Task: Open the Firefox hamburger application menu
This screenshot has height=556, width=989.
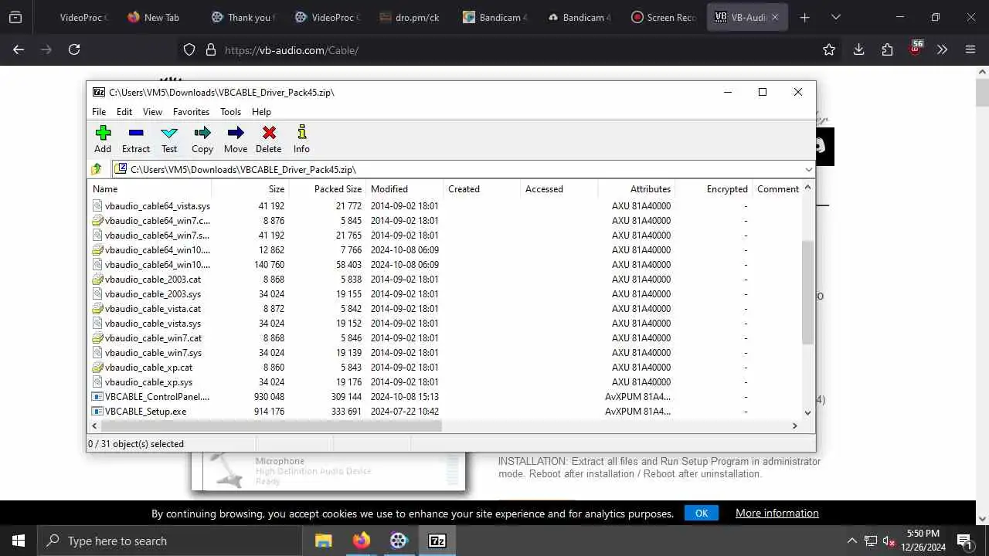Action: [x=970, y=49]
